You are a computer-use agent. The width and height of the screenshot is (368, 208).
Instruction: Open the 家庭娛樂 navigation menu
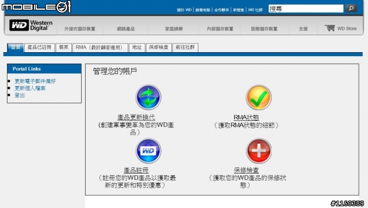(174, 29)
